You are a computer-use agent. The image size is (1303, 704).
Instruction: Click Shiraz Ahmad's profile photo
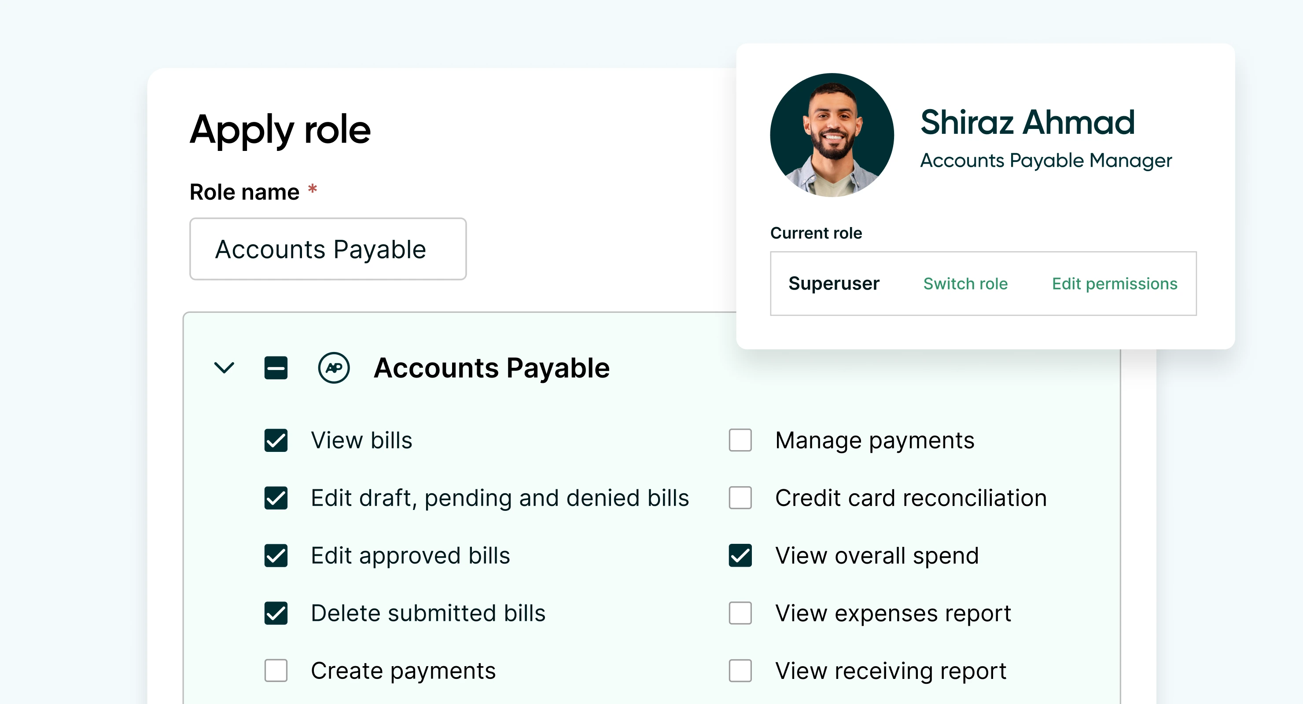tap(832, 135)
